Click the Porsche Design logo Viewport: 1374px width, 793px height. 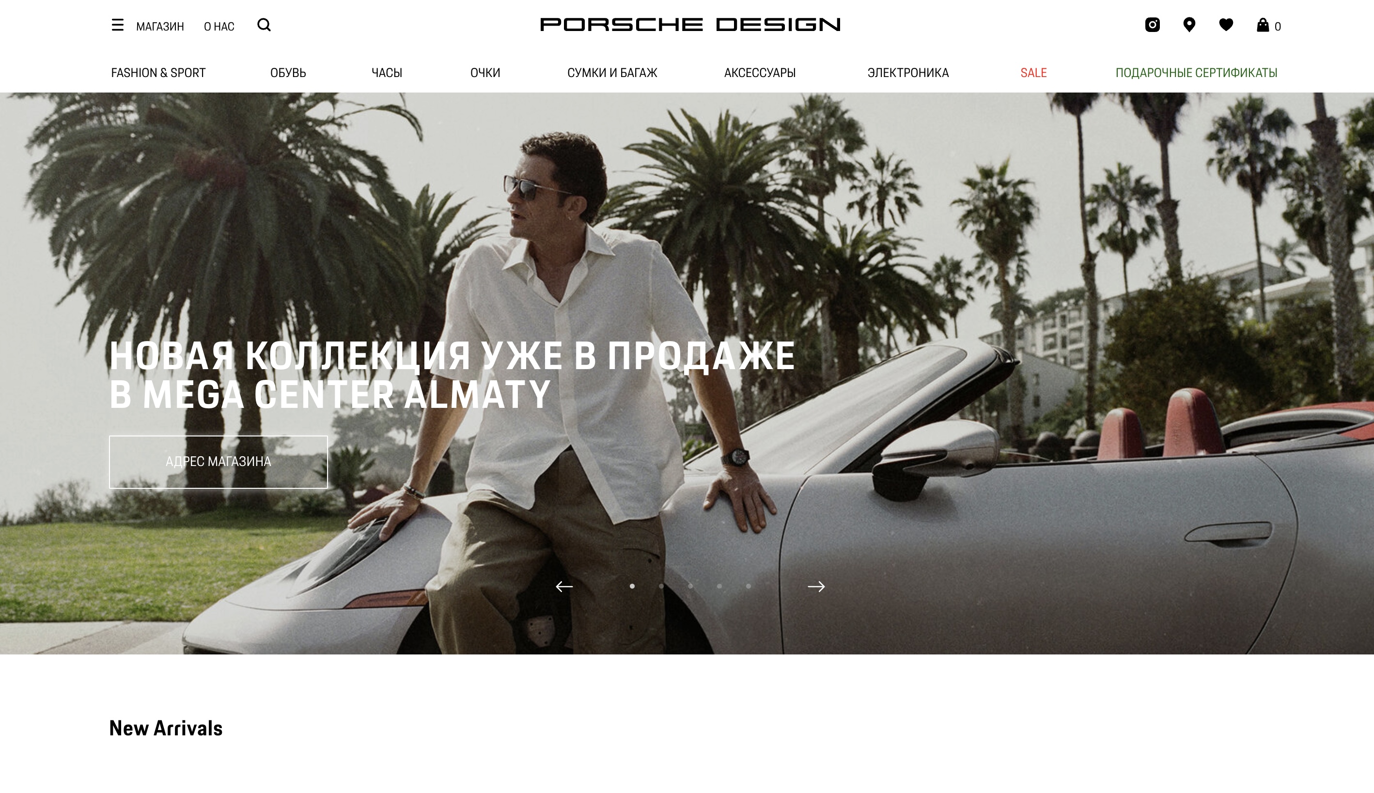(x=690, y=25)
